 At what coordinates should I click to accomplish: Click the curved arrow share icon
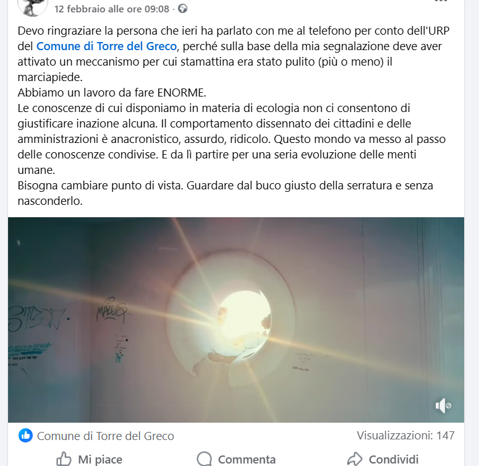click(355, 459)
